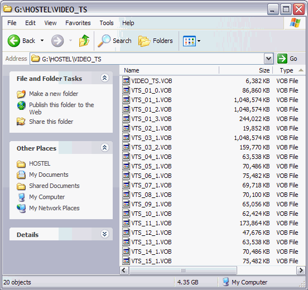Open the Search magnifier tool

104,41
